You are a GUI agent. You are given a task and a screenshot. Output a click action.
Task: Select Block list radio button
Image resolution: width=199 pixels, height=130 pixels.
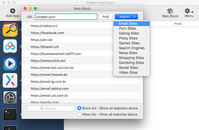coord(79,108)
